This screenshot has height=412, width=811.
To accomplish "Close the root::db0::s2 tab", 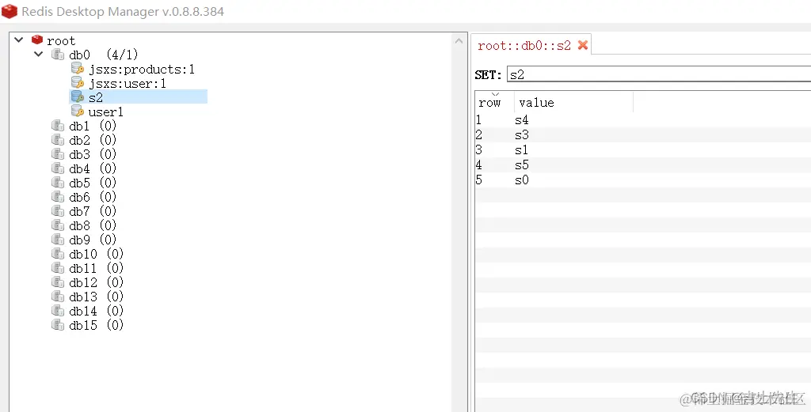I will point(583,45).
